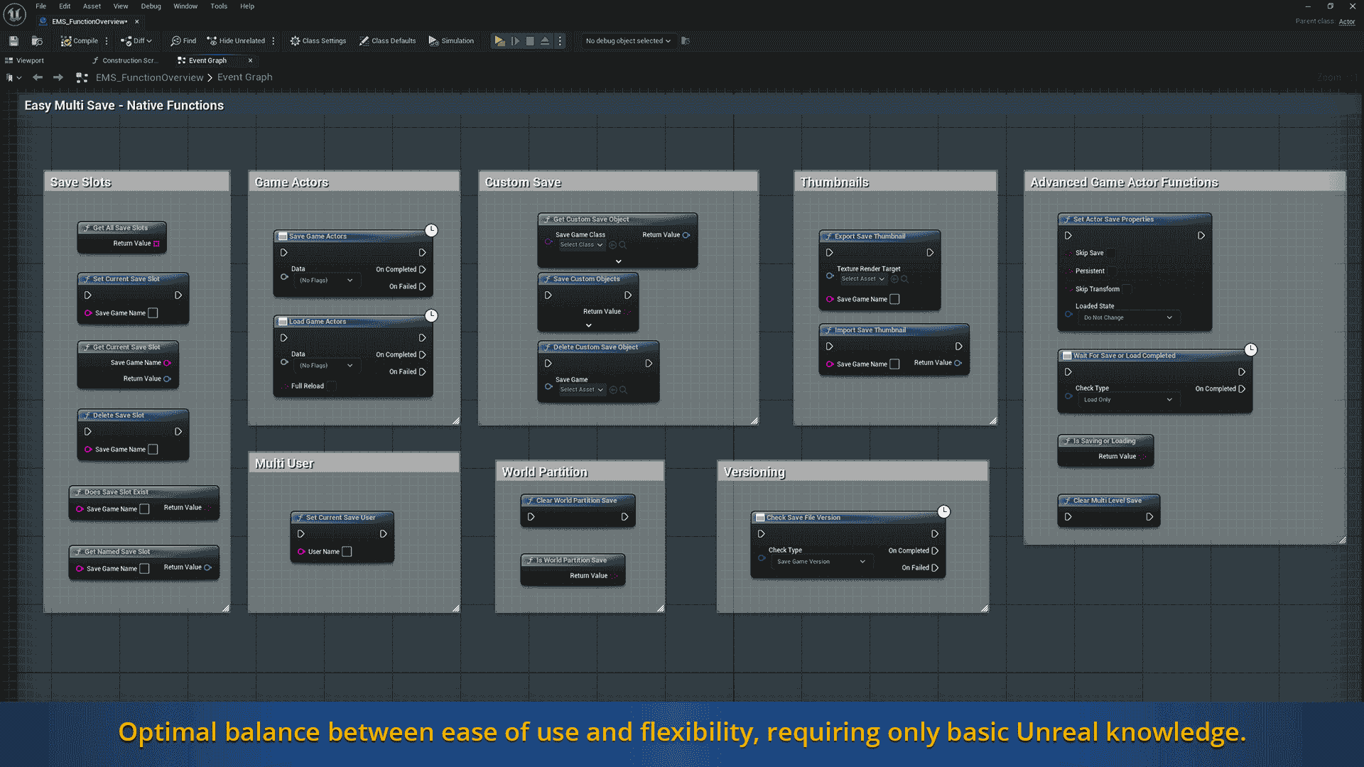The height and width of the screenshot is (767, 1364).
Task: Click the graph icon before the breadcrumb
Action: [82, 77]
